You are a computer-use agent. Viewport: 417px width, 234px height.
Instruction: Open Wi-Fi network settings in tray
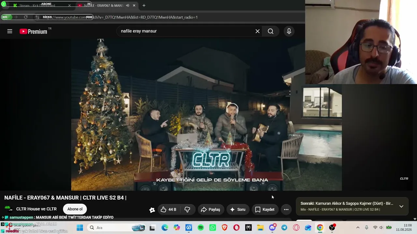(x=375, y=227)
